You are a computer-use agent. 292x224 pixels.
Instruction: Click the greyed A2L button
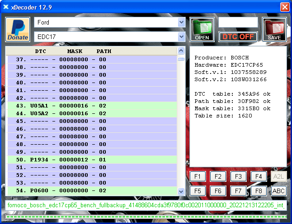[279, 176]
